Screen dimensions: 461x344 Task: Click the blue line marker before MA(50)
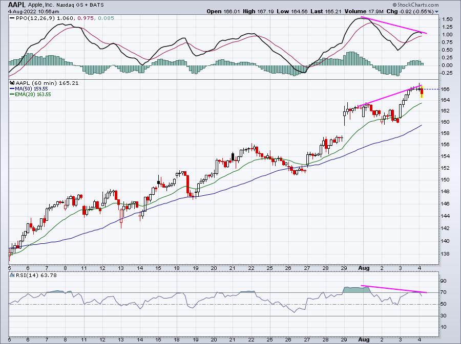(x=12, y=89)
